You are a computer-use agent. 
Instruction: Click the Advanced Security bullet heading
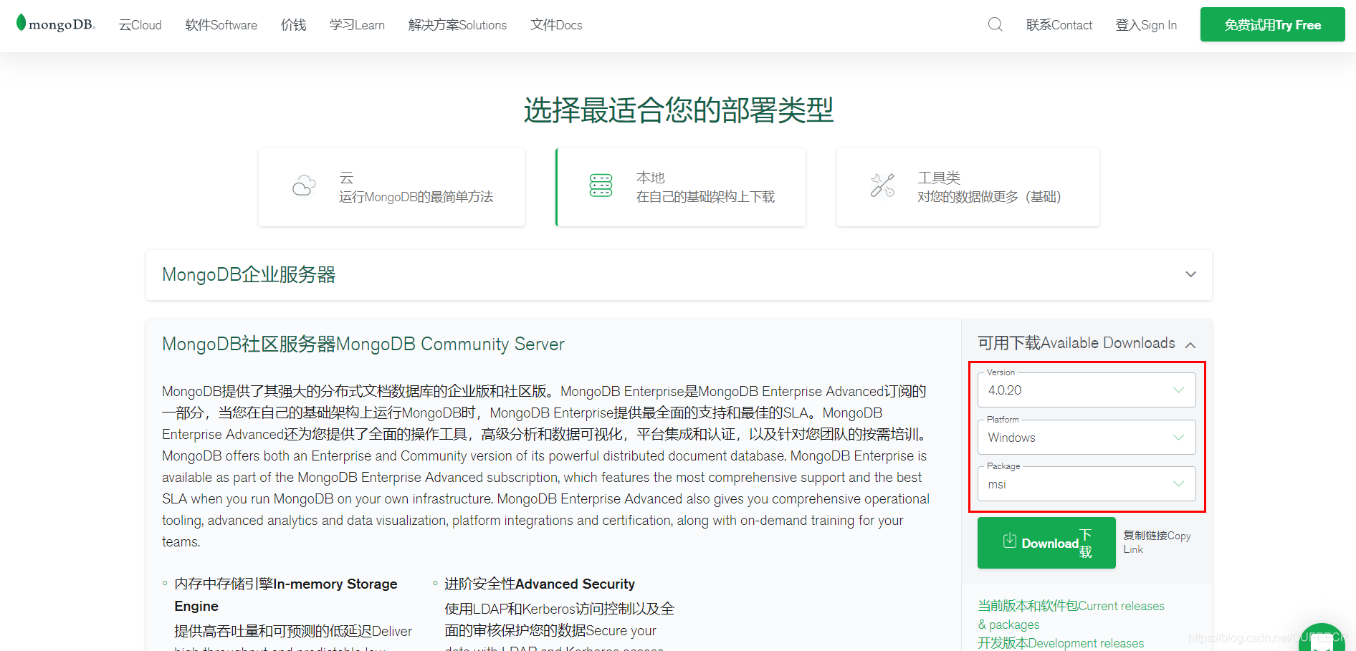click(540, 584)
